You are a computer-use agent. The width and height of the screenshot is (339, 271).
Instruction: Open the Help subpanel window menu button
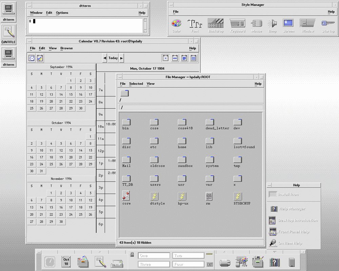(270, 185)
